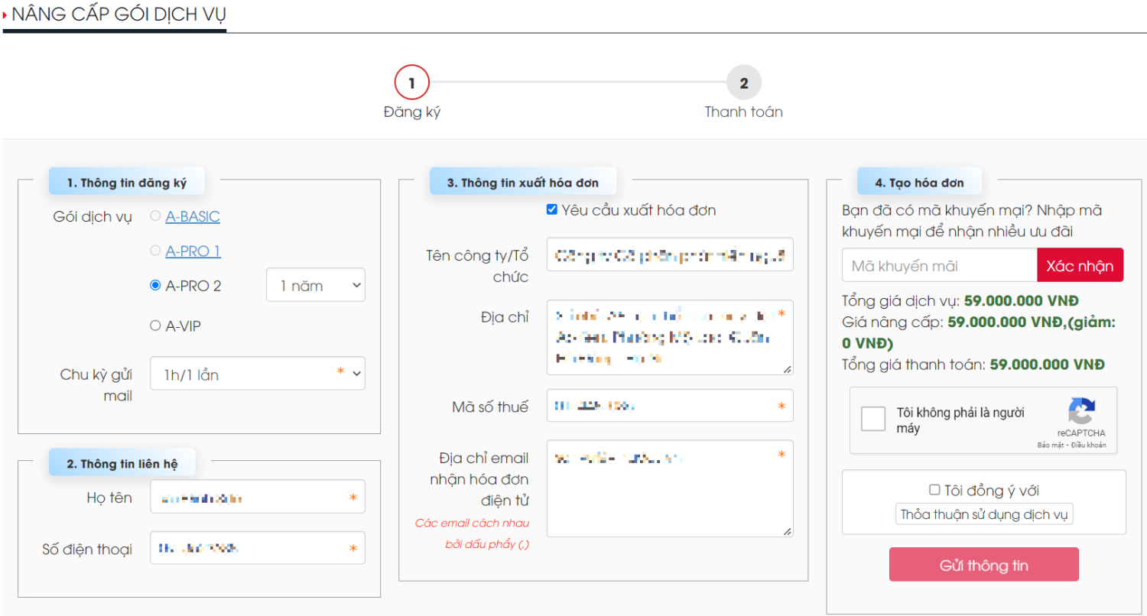Image resolution: width=1147 pixels, height=616 pixels.
Task: Click the 'Họ tên' input field
Action: coord(258,497)
